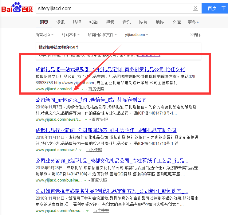Open 百度快照 for the yijiacd.com/busine... result
Image resolution: width=228 pixels, height=215 pixels.
[99, 180]
